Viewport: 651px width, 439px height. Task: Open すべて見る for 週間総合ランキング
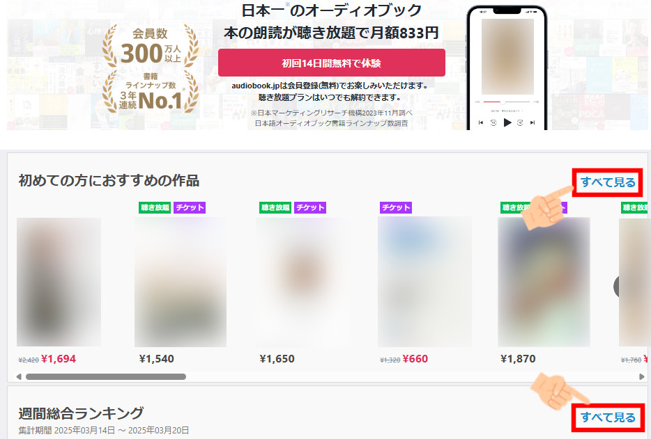pos(608,417)
